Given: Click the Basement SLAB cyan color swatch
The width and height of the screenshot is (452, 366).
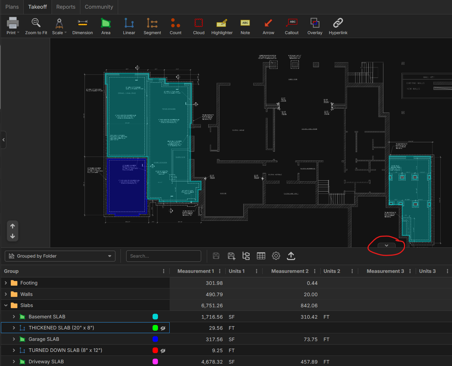Looking at the screenshot, I should pyautogui.click(x=155, y=317).
